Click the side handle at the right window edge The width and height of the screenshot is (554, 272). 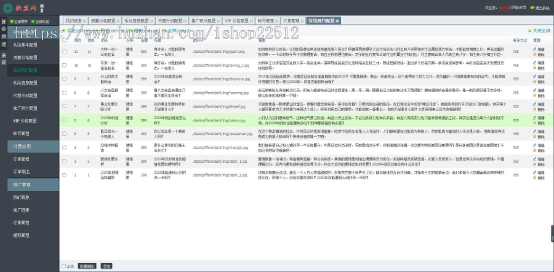552,233
